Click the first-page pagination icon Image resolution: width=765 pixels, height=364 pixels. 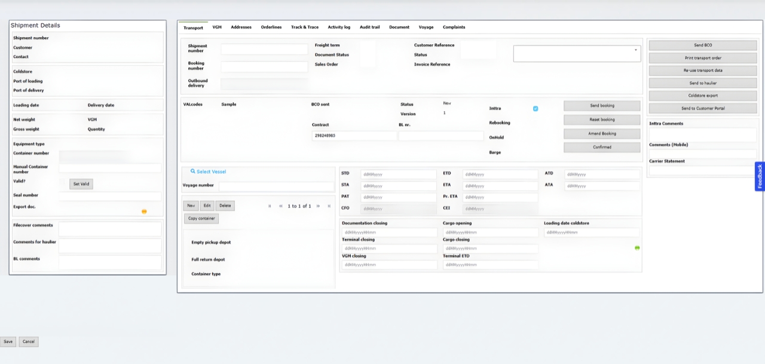(269, 206)
